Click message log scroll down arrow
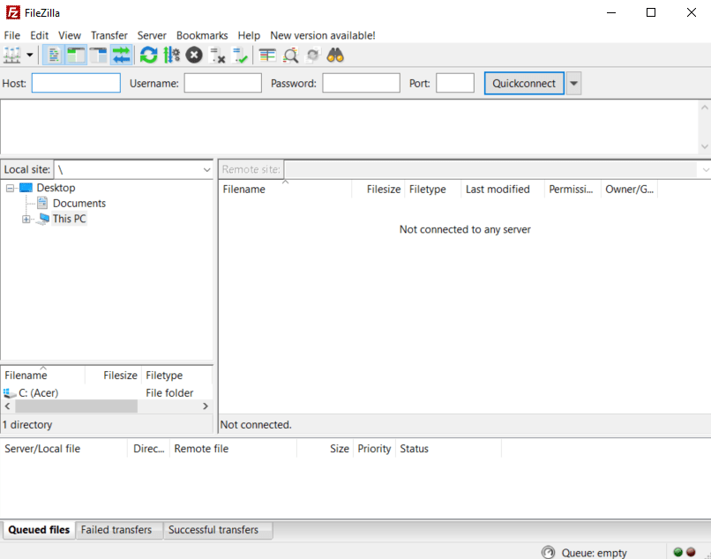The height and width of the screenshot is (559, 711). [x=704, y=146]
